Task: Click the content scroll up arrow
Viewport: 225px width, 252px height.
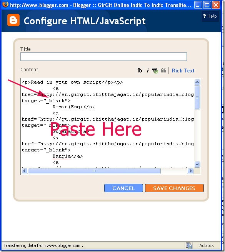Action: pyautogui.click(x=197, y=82)
